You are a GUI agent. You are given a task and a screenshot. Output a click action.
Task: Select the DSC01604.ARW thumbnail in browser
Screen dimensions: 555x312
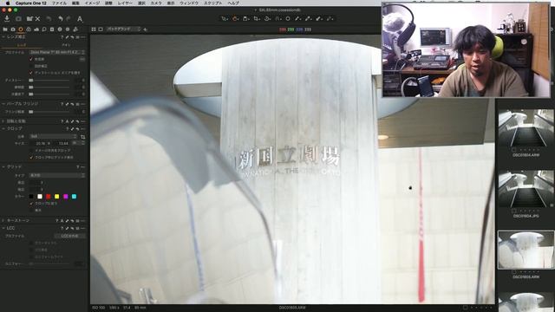tap(526, 128)
